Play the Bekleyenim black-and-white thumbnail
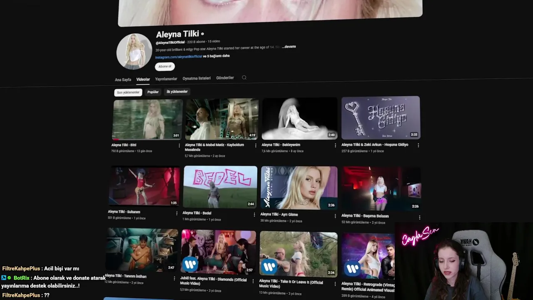The image size is (533, 300). [299, 118]
